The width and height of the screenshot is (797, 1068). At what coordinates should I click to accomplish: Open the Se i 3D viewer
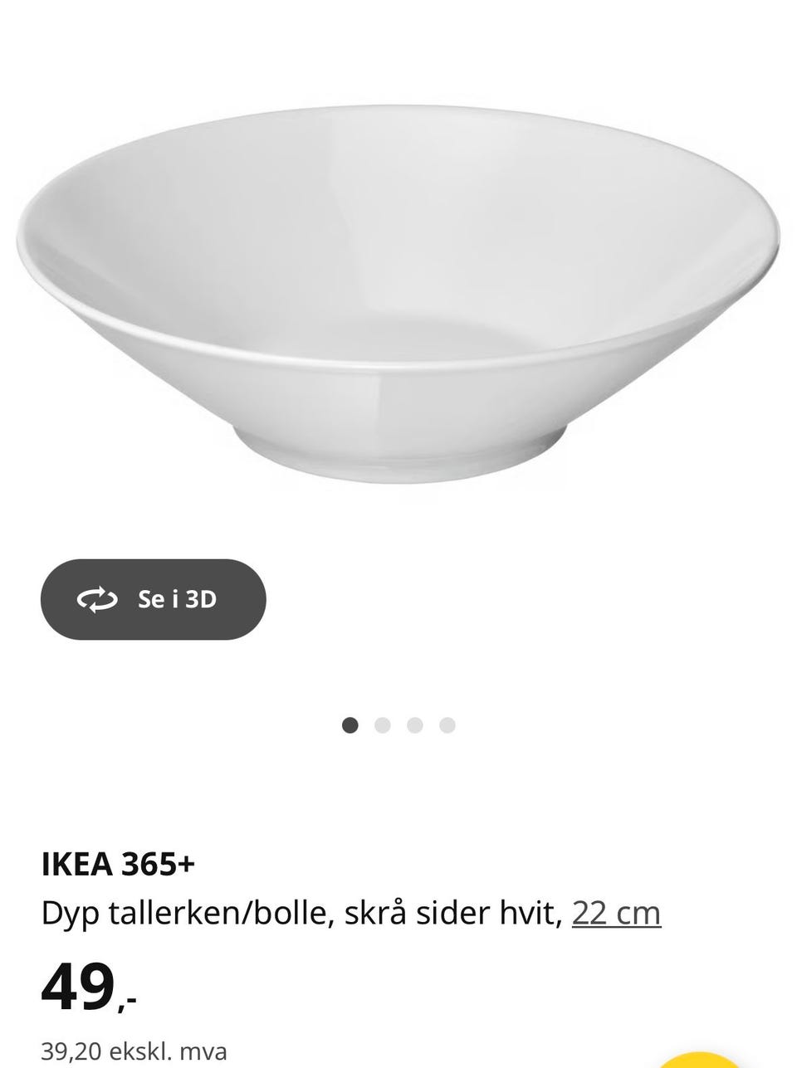click(154, 599)
